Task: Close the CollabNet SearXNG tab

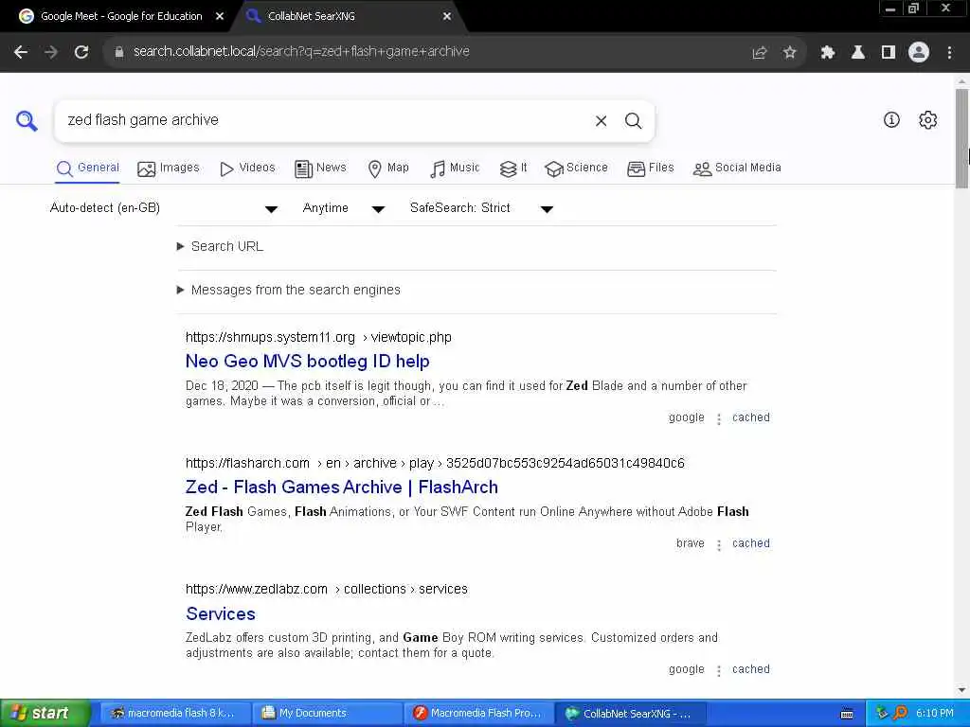Action: pyautogui.click(x=447, y=17)
